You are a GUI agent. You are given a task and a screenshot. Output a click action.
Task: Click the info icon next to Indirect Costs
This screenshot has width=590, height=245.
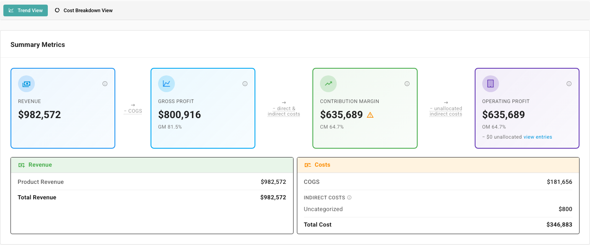[349, 198]
